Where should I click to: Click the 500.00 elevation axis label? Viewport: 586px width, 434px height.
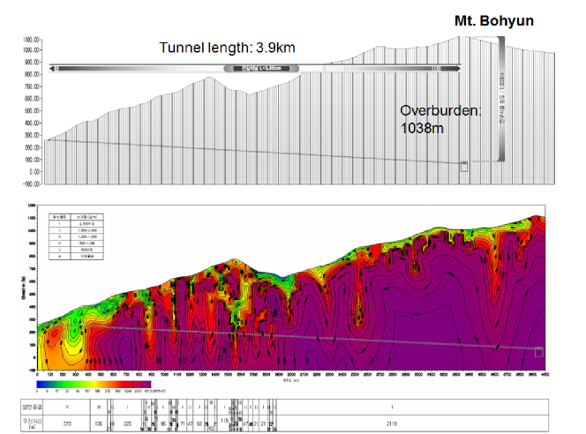[x=32, y=111]
